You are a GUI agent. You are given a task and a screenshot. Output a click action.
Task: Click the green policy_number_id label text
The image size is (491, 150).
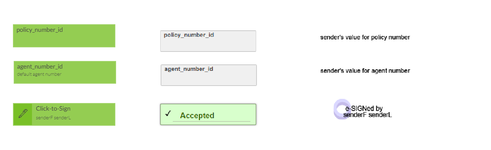point(40,30)
